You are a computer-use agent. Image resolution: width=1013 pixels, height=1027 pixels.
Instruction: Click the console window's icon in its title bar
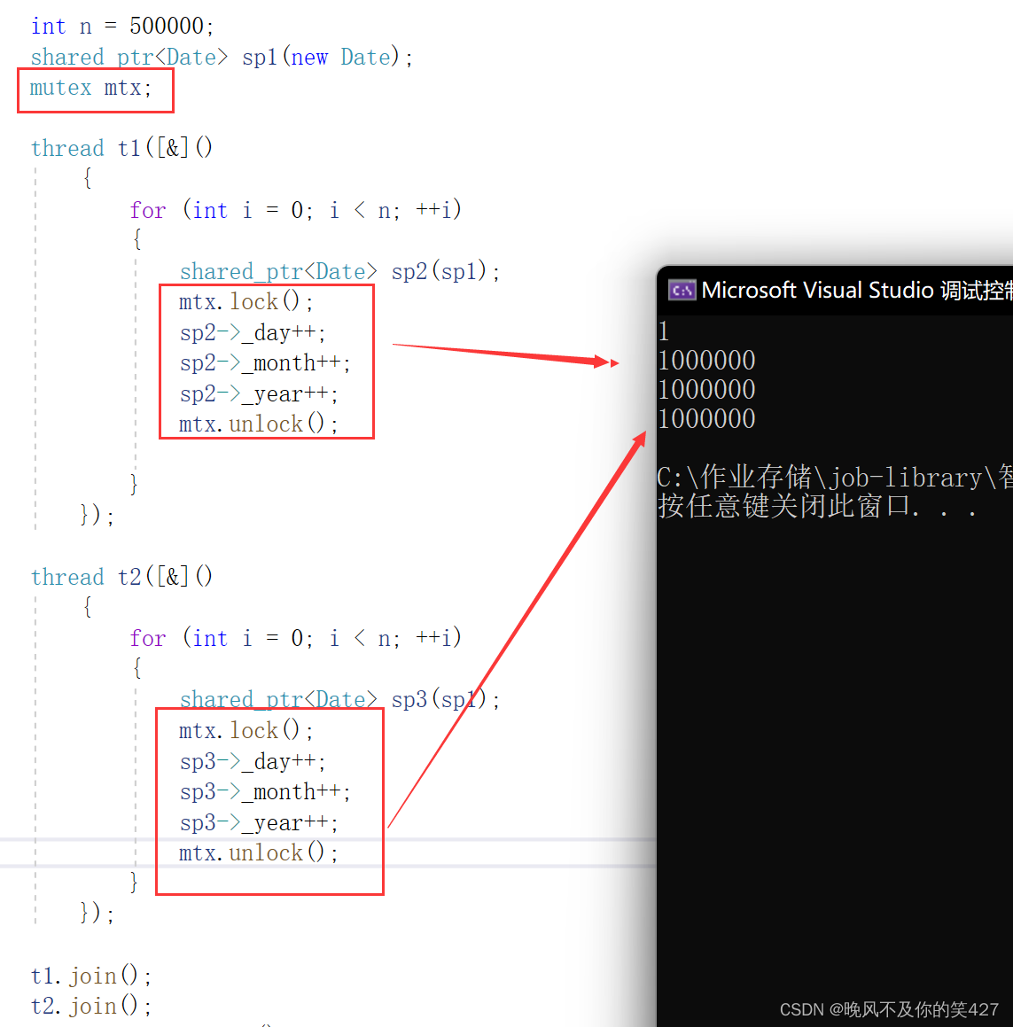(x=682, y=290)
